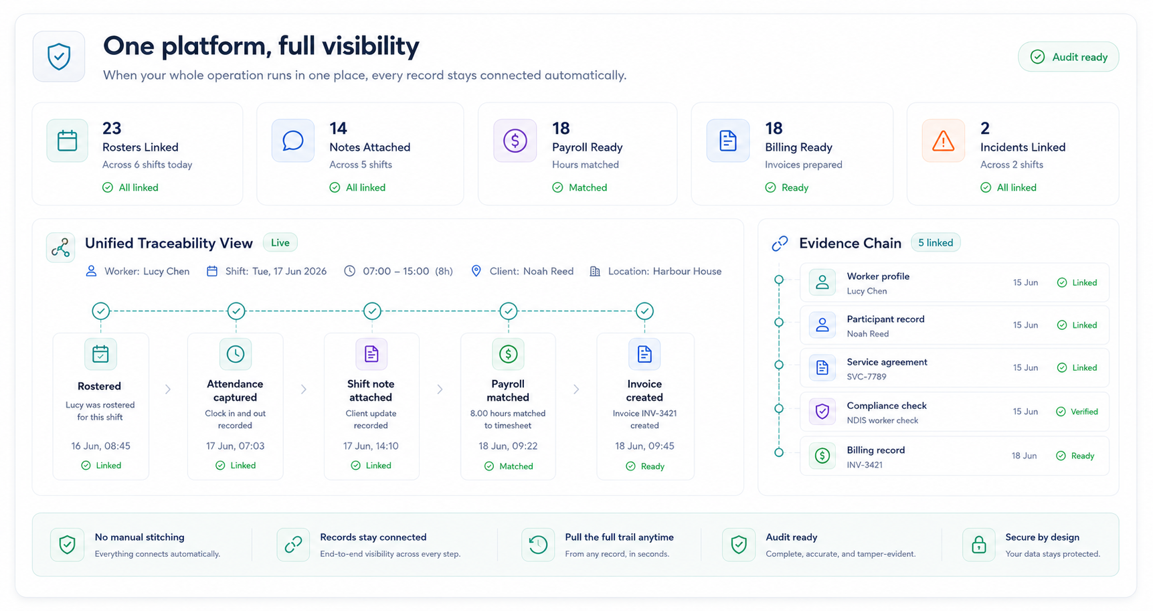Click the Compliance check shield icon
The width and height of the screenshot is (1153, 611).
822,412
